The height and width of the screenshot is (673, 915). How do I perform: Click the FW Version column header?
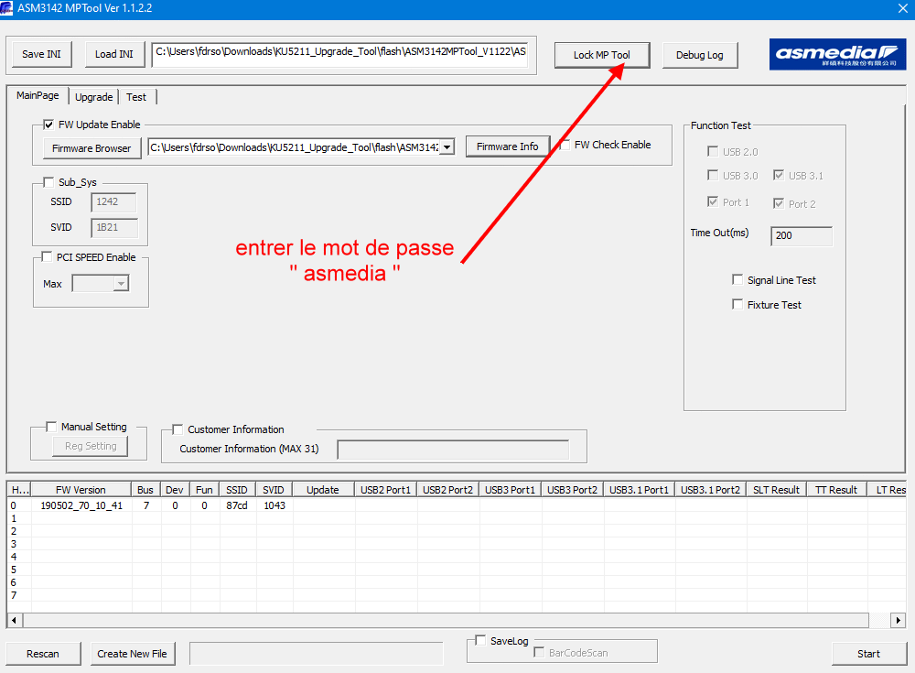(x=81, y=490)
